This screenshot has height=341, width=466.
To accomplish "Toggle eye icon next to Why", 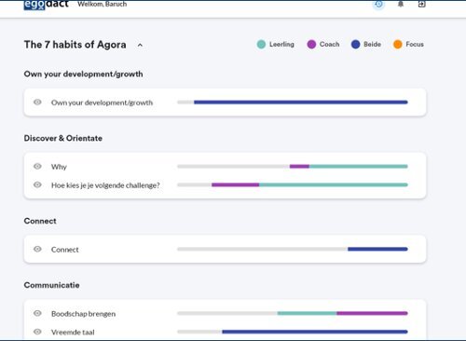I will pos(37,167).
